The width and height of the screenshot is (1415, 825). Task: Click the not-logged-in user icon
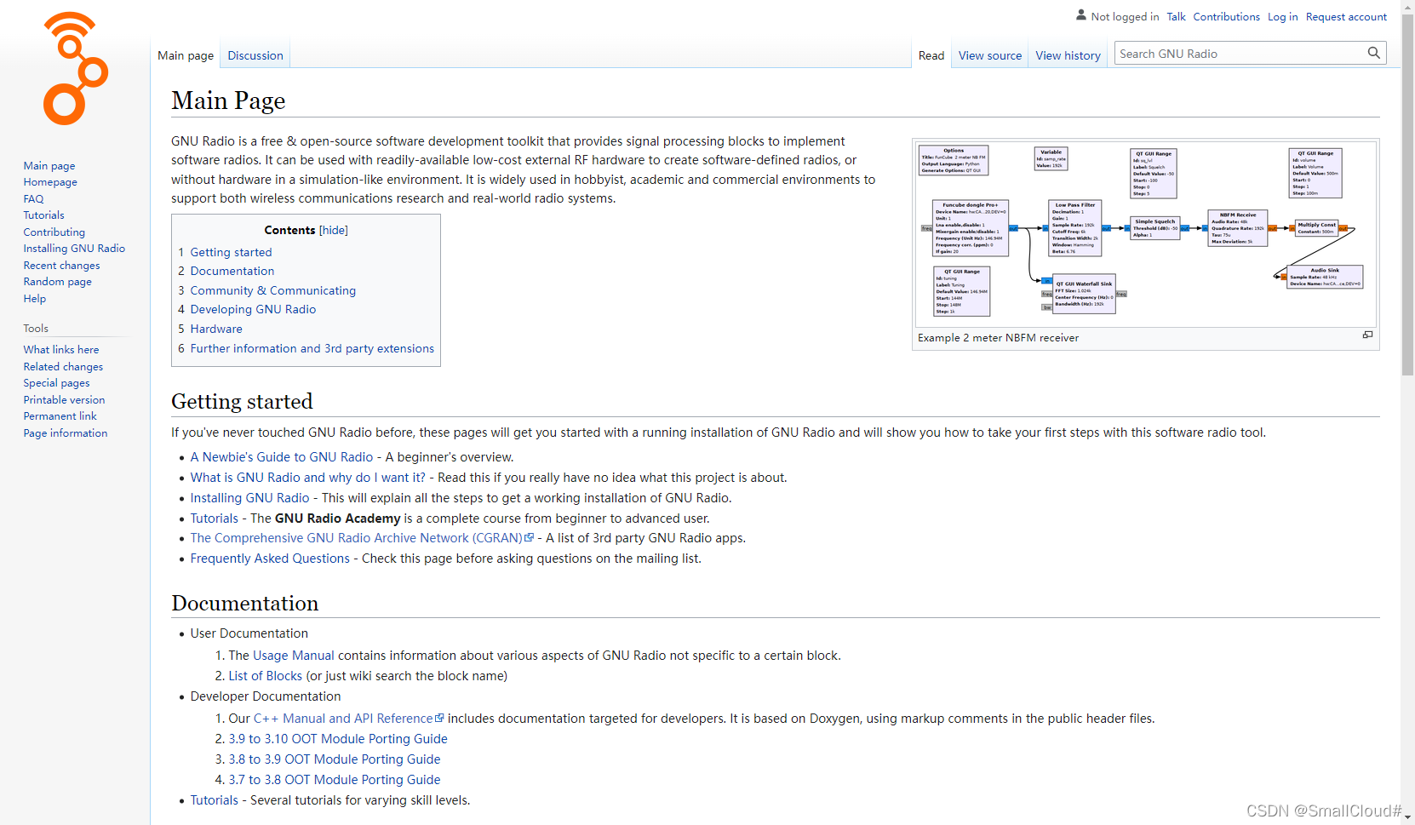(1081, 15)
